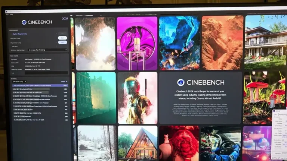
Task: Open the Help menu
Action: pyautogui.click(x=12, y=15)
